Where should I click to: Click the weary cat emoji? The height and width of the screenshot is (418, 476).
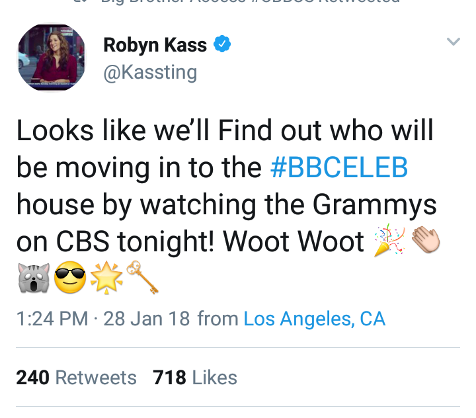click(34, 277)
